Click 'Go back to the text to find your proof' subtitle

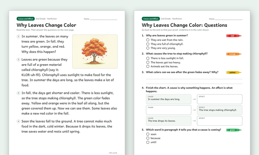[175, 30]
